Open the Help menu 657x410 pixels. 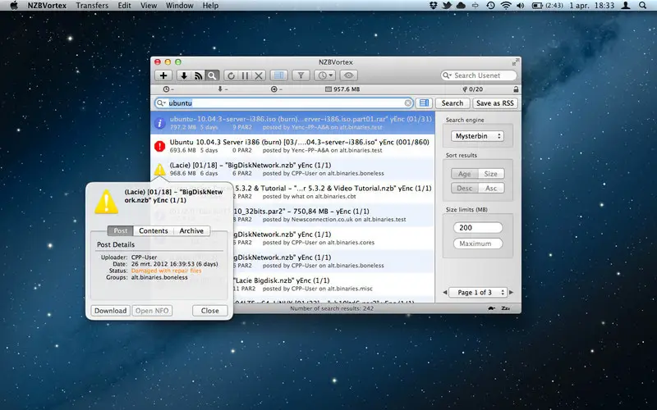(210, 6)
